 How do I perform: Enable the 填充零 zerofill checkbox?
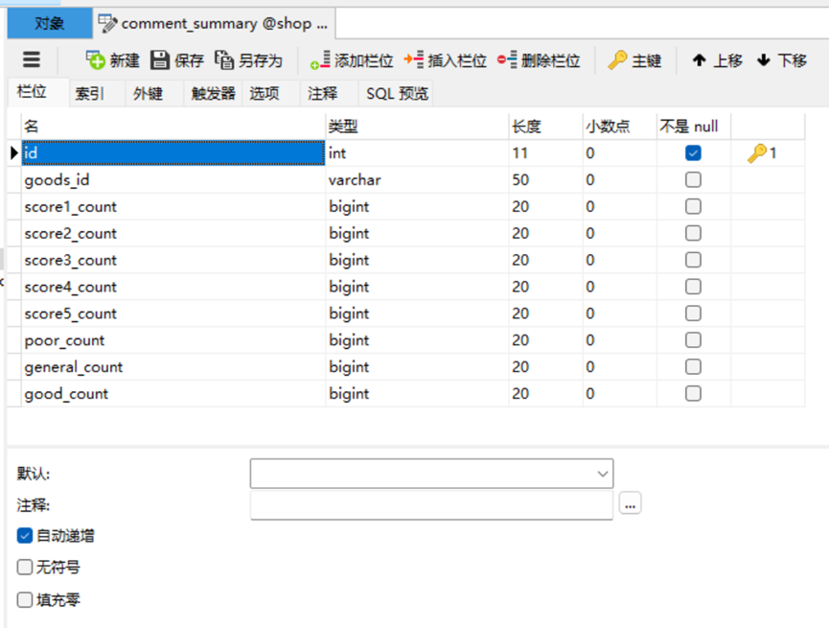pyautogui.click(x=25, y=600)
